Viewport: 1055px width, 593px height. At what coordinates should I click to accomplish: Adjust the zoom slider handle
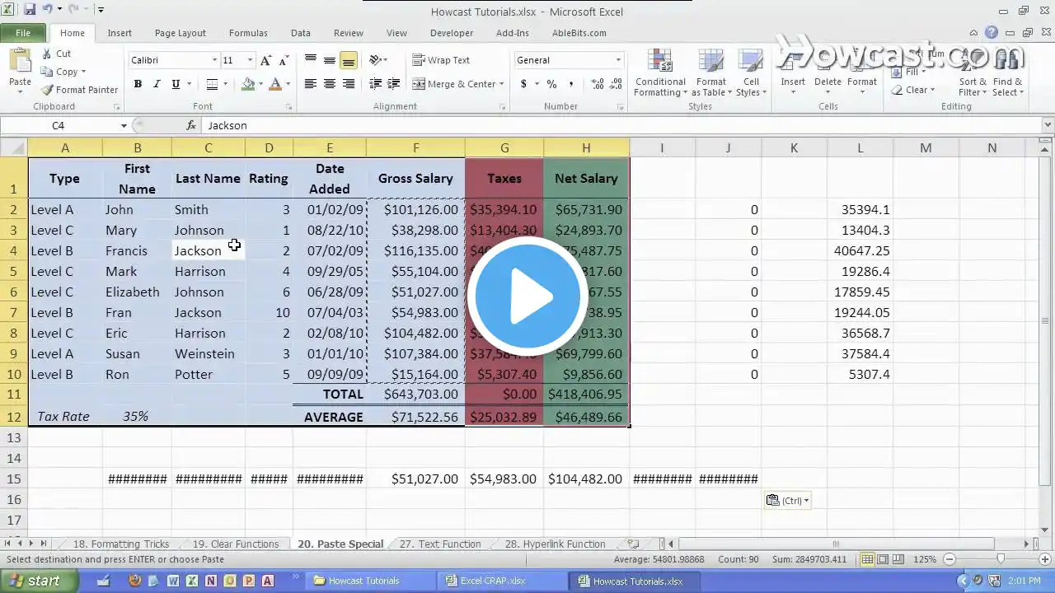point(1000,559)
